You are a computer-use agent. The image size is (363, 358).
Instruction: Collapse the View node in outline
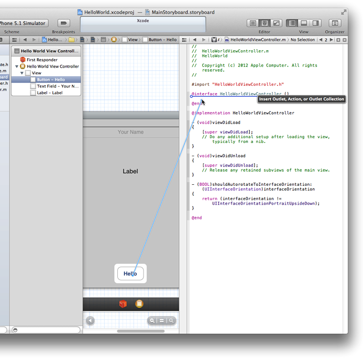click(23, 73)
